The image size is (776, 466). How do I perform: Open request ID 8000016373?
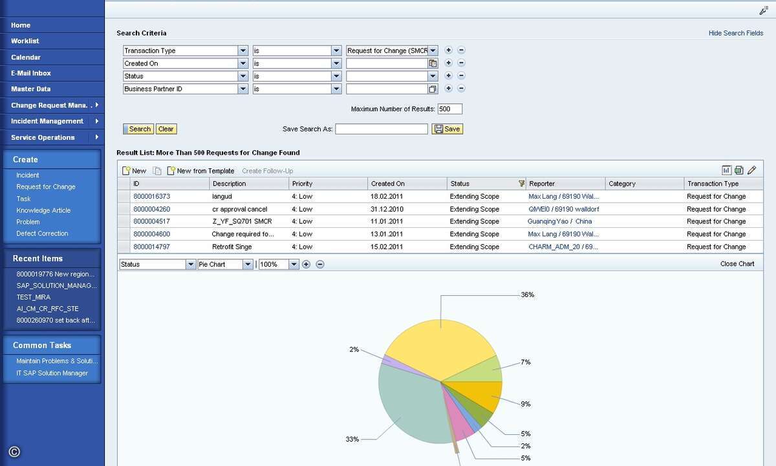click(x=152, y=196)
